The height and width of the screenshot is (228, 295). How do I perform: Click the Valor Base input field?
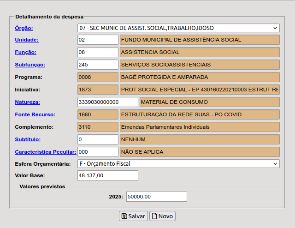(x=107, y=175)
